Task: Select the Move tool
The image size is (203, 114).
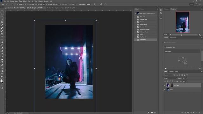Action: click(x=2, y=11)
